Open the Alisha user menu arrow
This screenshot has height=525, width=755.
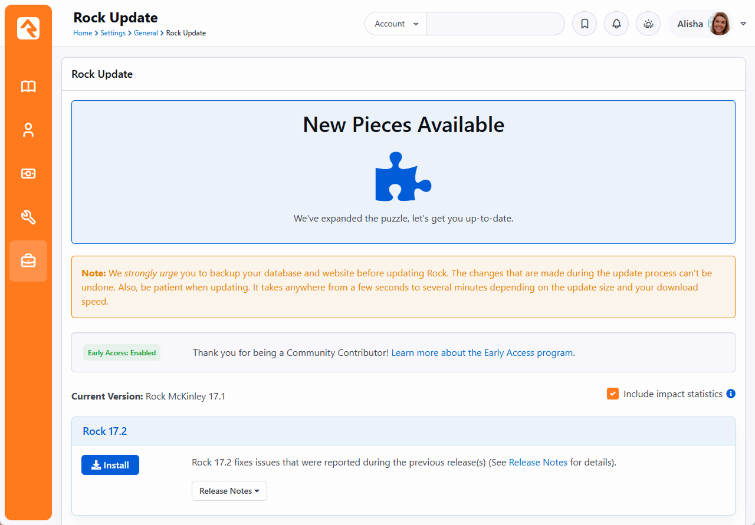pyautogui.click(x=743, y=24)
